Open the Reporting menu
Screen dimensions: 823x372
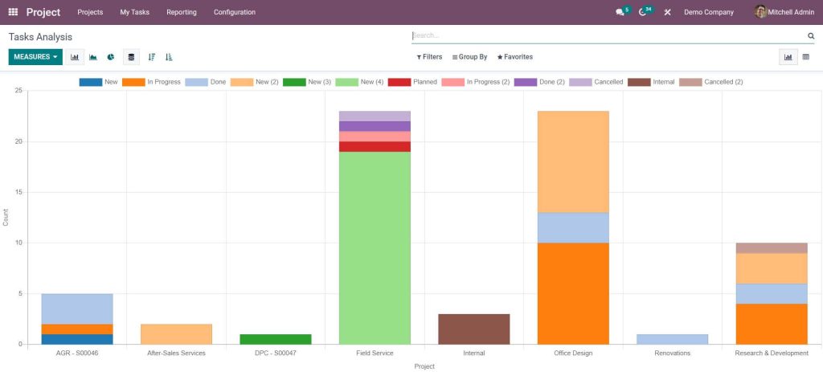[x=182, y=12]
